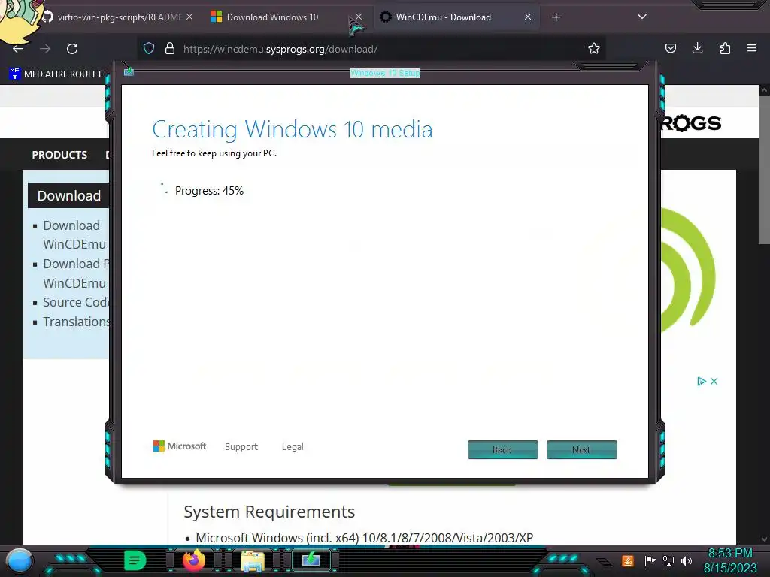Open the green notes taskbar app
The height and width of the screenshot is (577, 770).
pos(135,560)
